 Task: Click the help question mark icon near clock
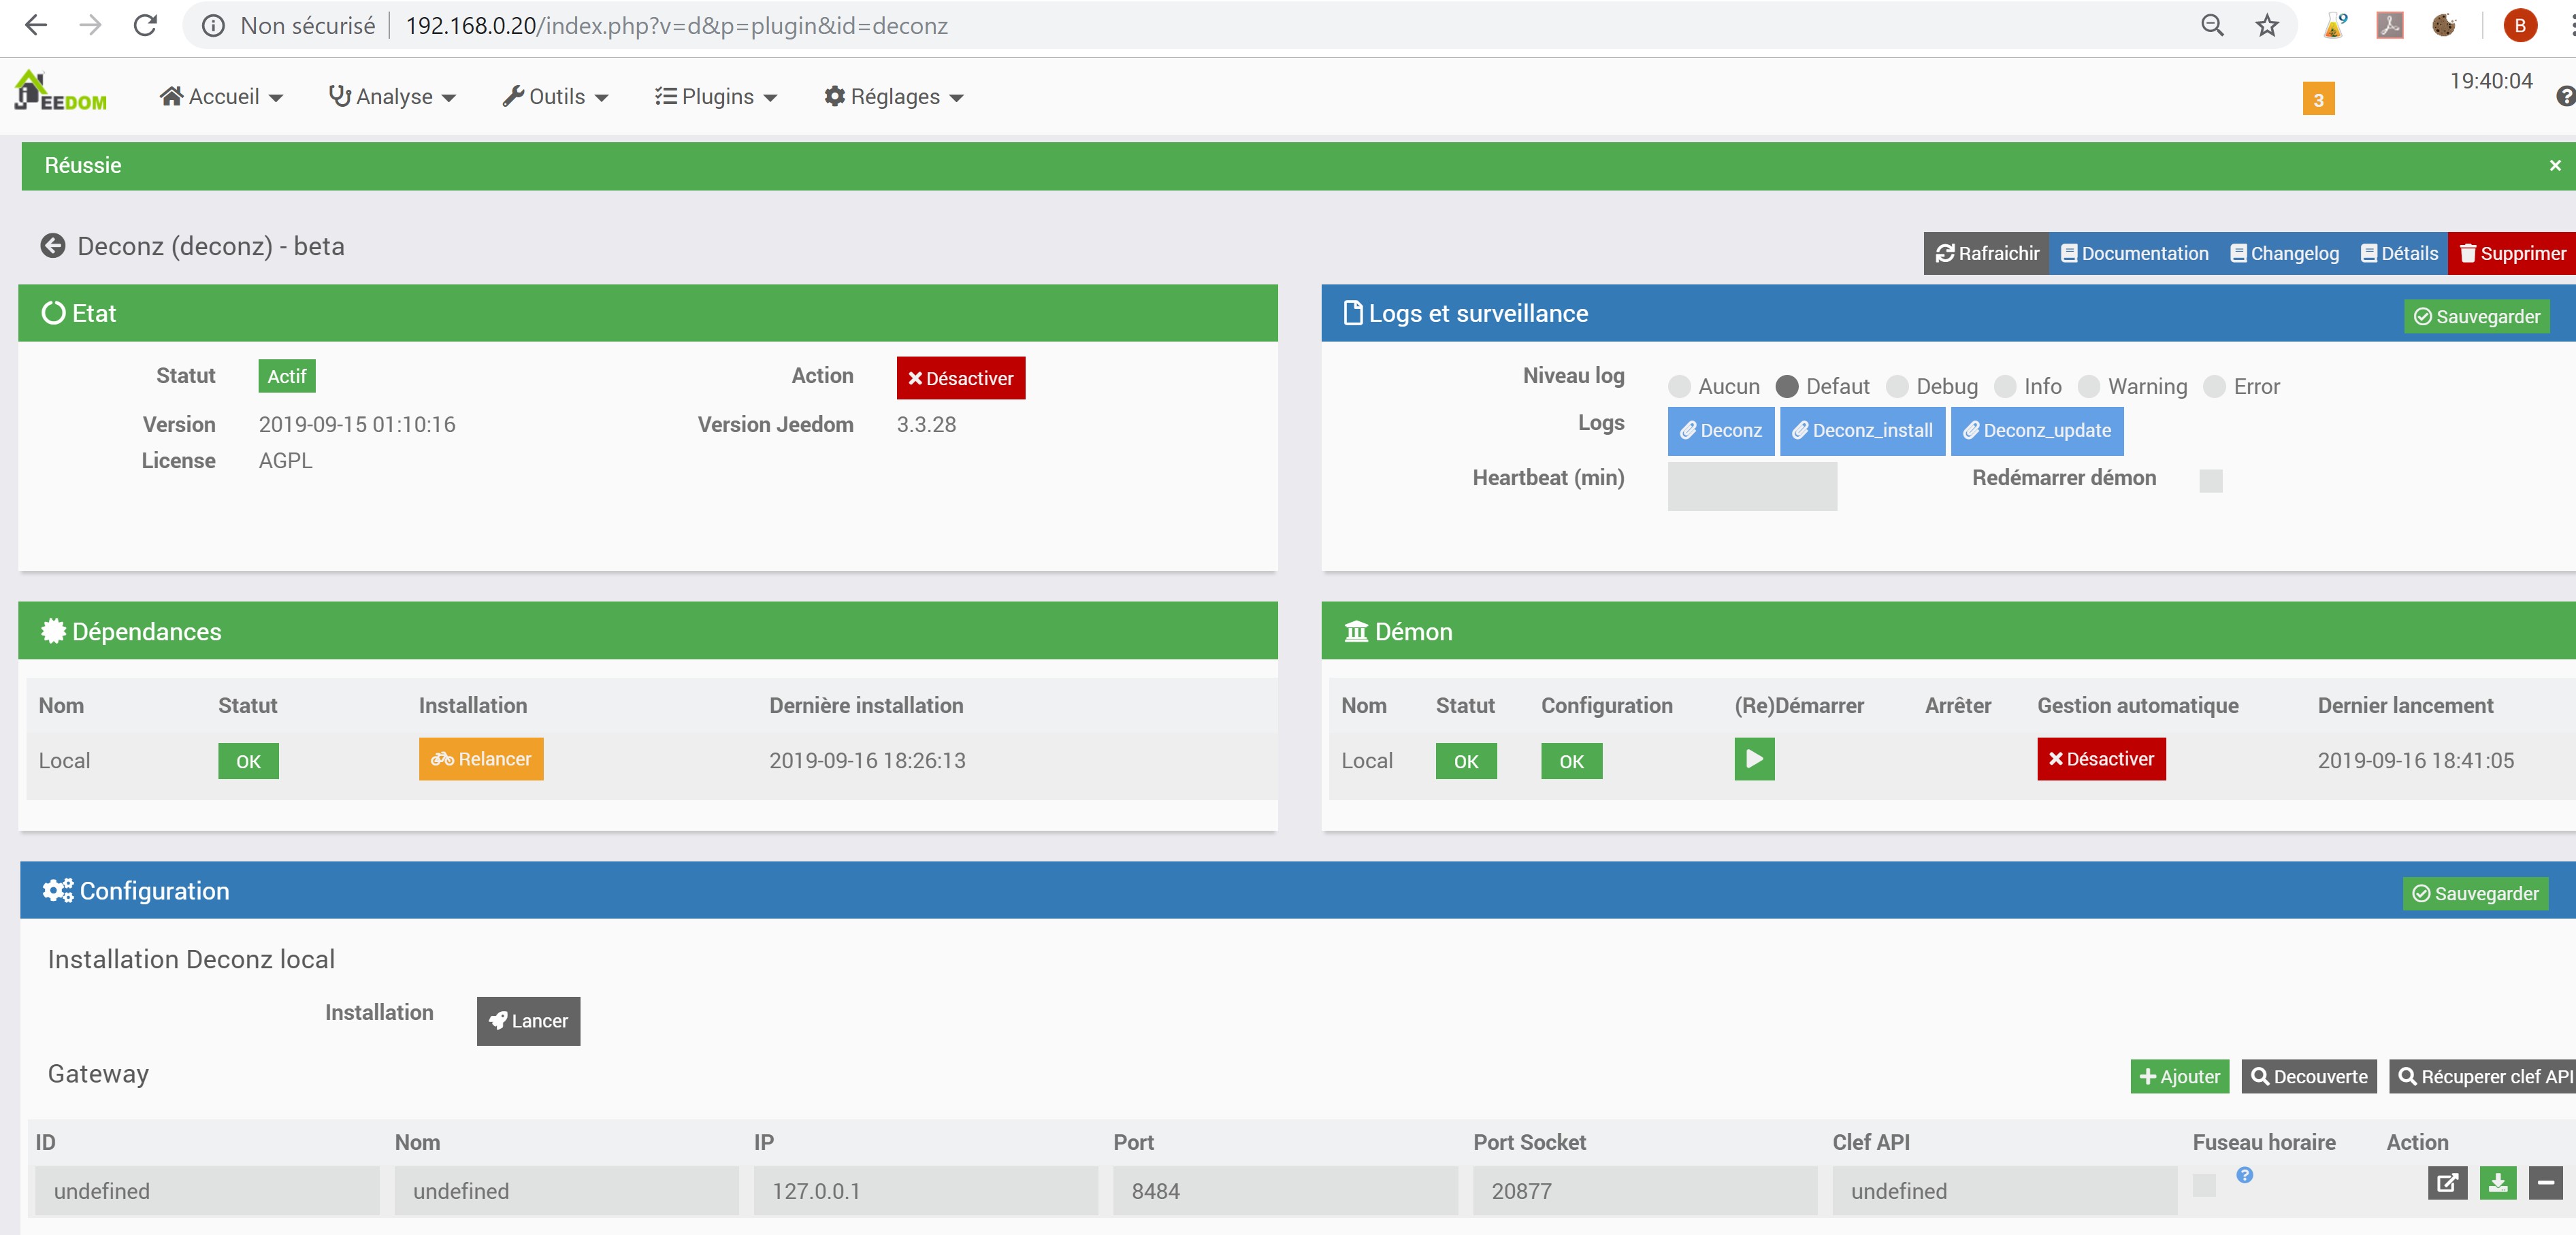pos(2565,96)
